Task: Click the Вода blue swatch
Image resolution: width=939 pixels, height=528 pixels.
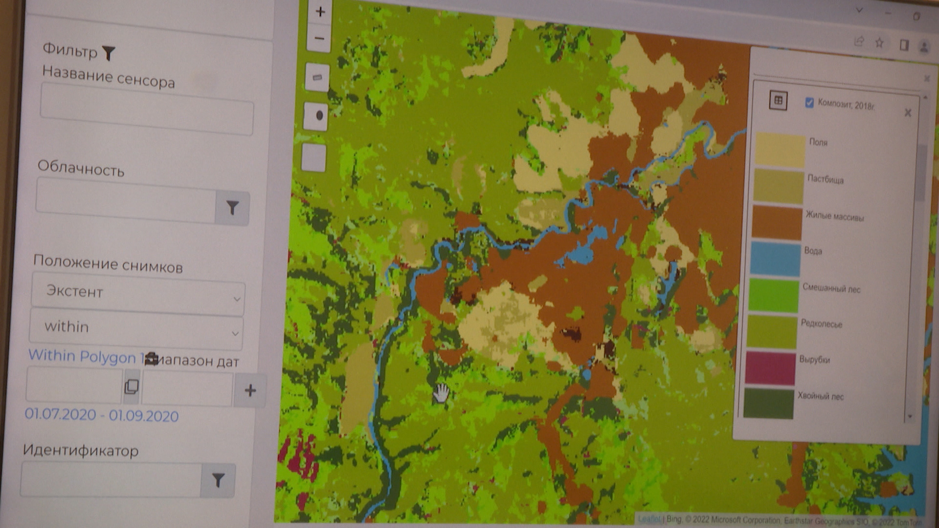Action: click(775, 258)
